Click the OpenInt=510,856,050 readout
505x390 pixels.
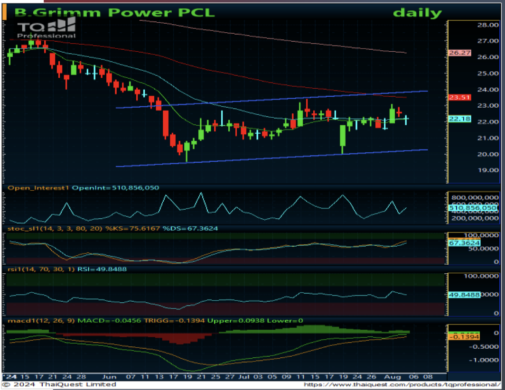click(x=115, y=188)
